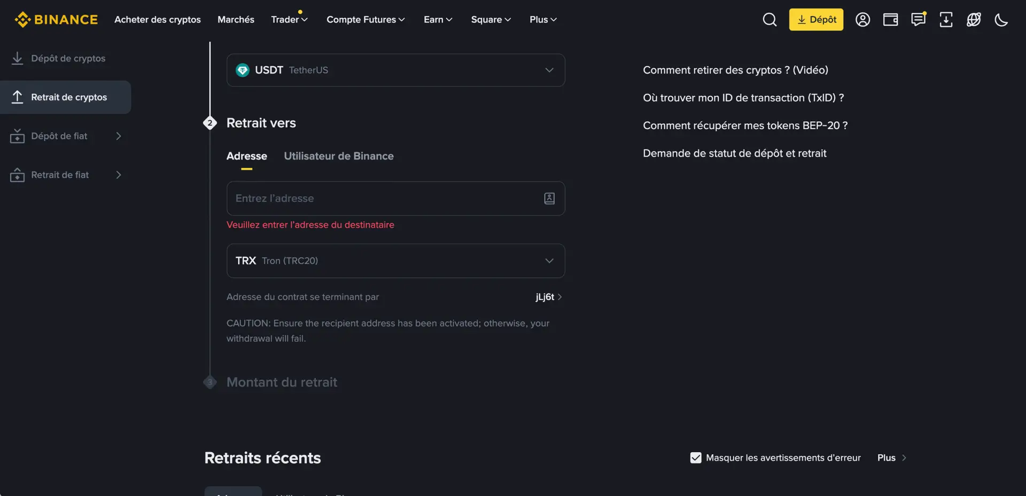Toggle dark mode moon icon

pos(1001,20)
